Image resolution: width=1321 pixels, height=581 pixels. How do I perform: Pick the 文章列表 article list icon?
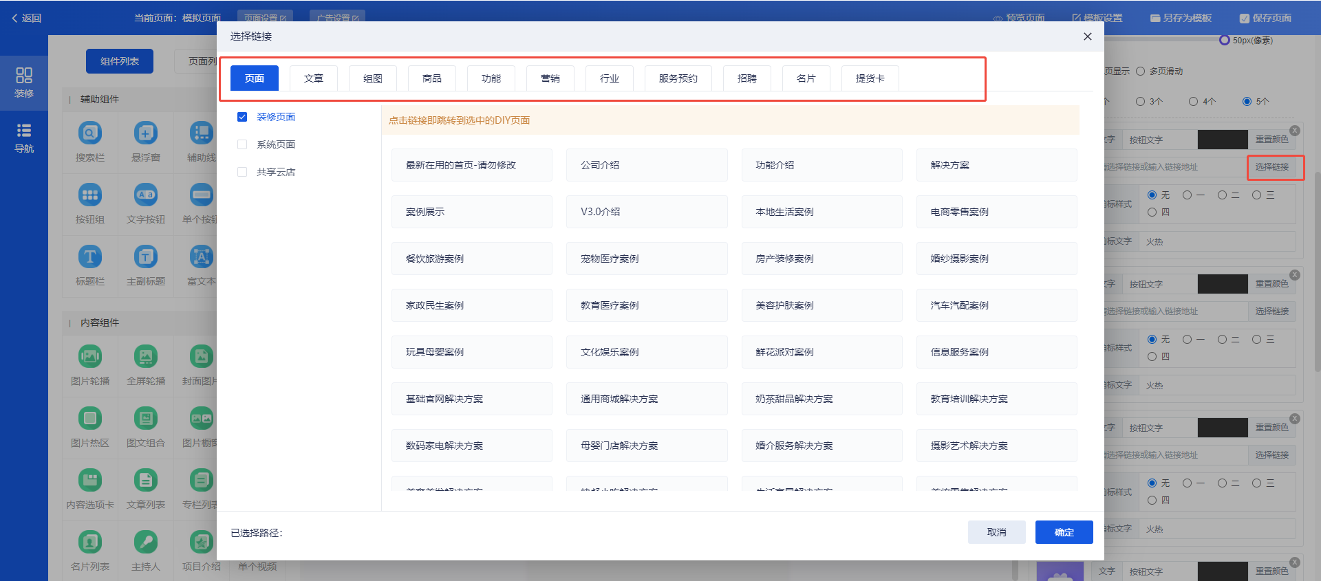(x=145, y=480)
